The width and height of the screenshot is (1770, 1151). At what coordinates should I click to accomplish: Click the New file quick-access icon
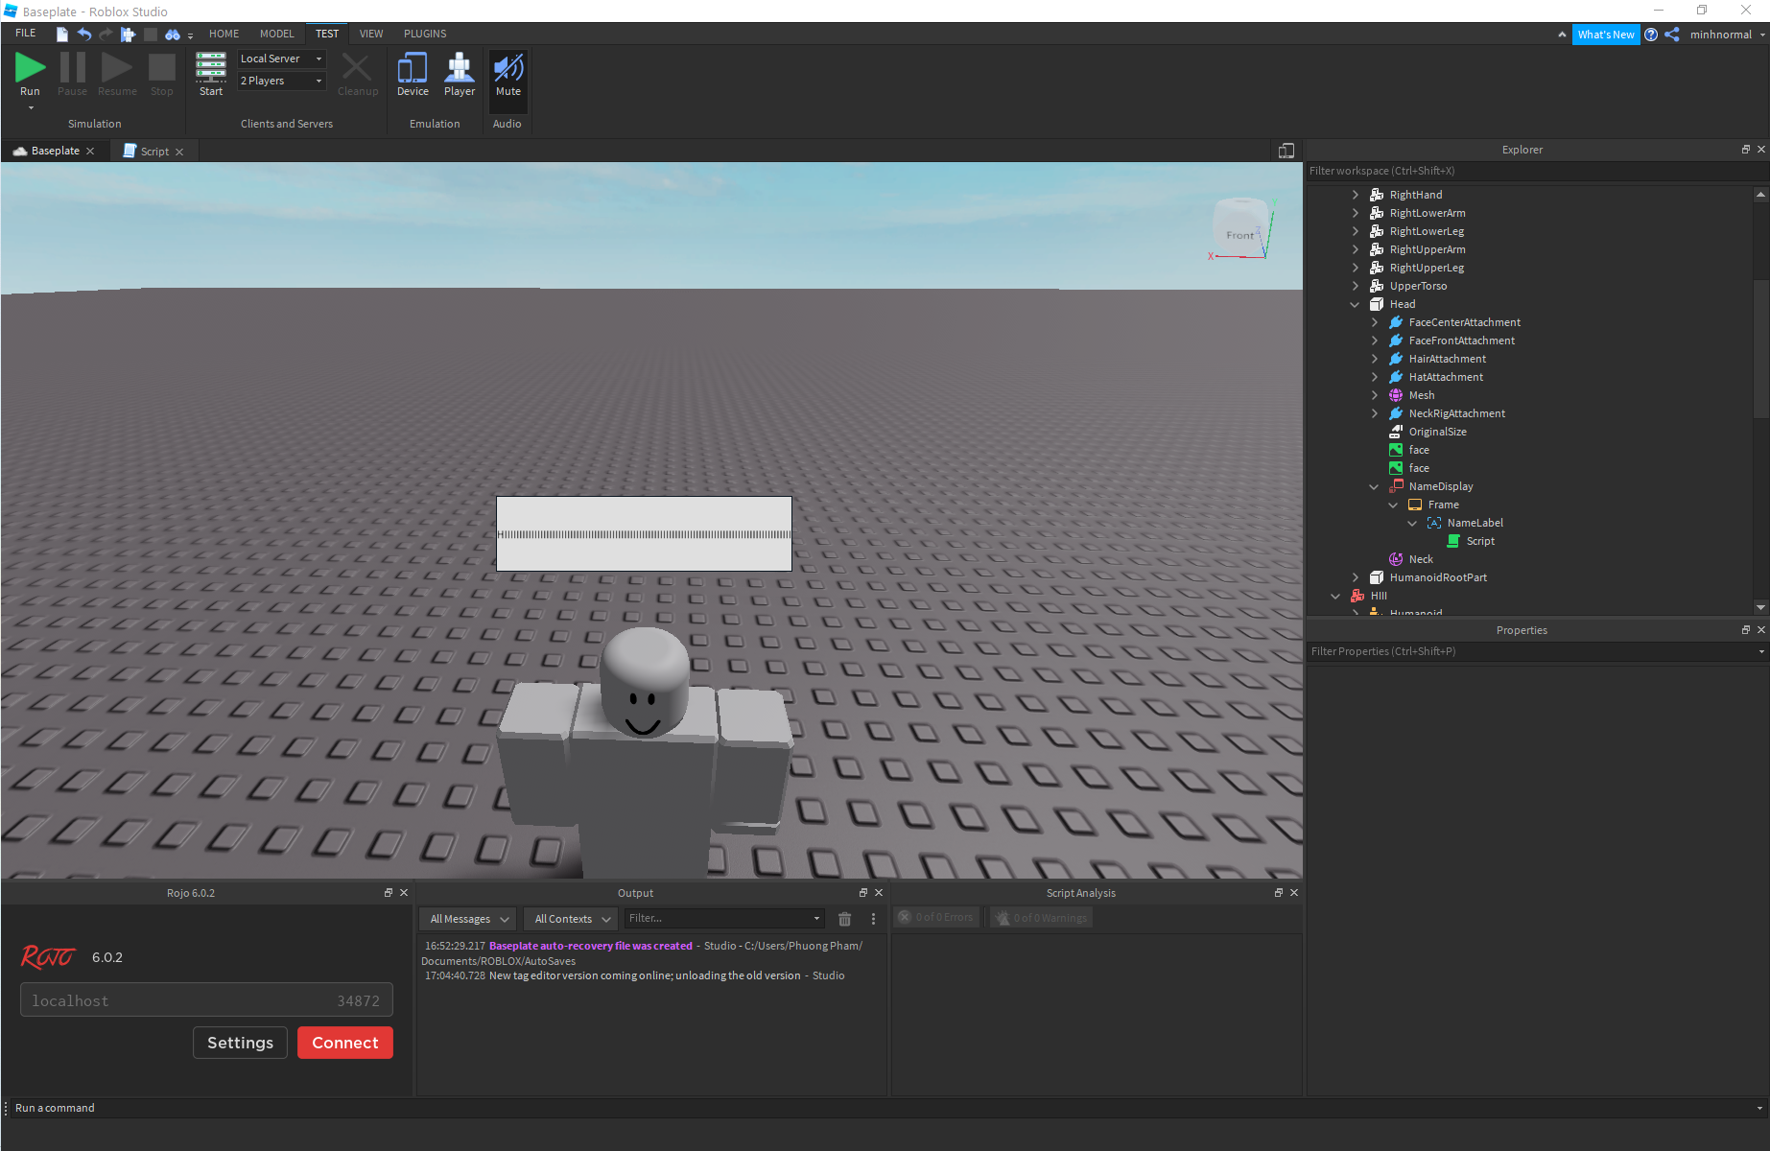pos(62,35)
